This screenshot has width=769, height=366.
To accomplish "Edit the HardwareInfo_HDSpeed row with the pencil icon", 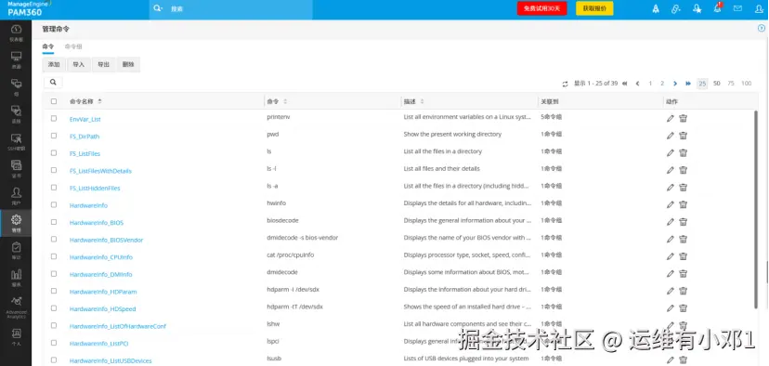I will (x=671, y=308).
